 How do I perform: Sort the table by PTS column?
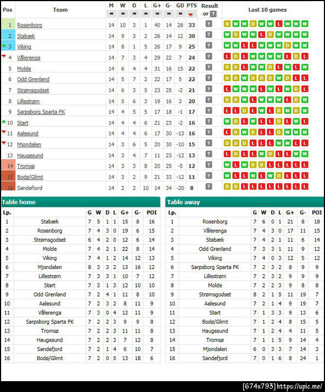tap(191, 14)
